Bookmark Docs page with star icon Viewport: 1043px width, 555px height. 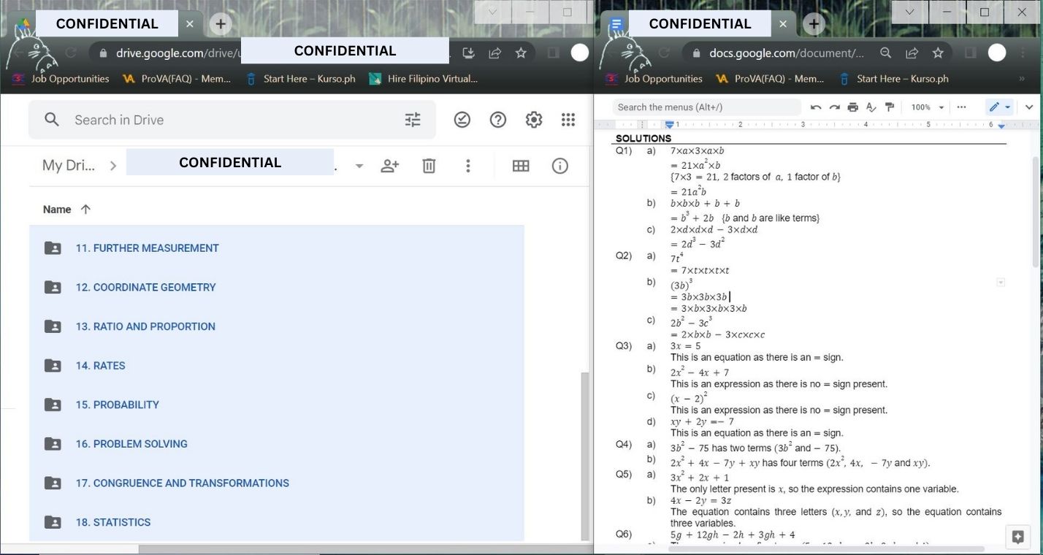pyautogui.click(x=938, y=53)
